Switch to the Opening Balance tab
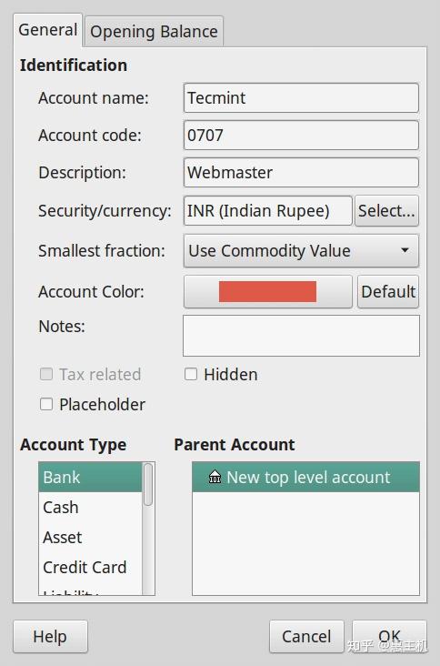This screenshot has width=440, height=666. (x=154, y=32)
